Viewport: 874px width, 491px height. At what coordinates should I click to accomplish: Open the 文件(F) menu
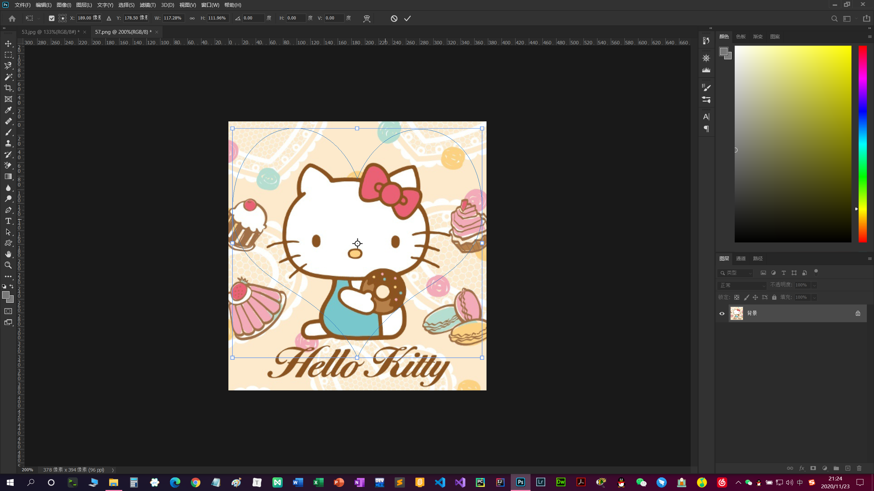[x=23, y=5]
